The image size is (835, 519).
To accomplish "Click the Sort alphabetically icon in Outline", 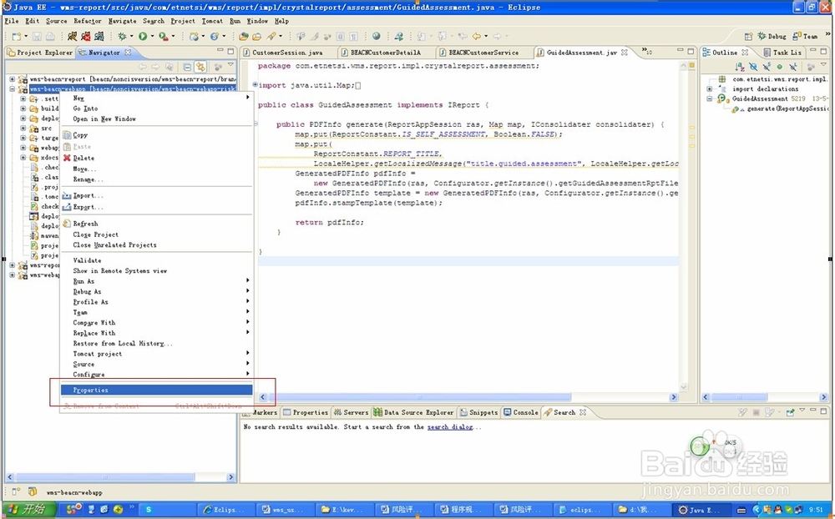I will 740,67.
